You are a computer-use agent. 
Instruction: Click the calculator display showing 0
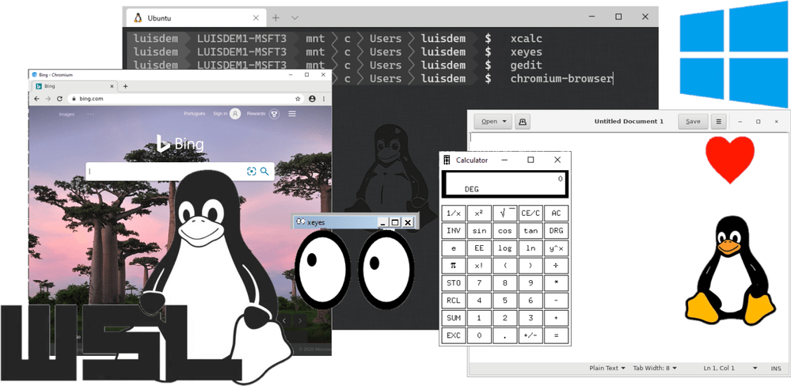tap(505, 184)
